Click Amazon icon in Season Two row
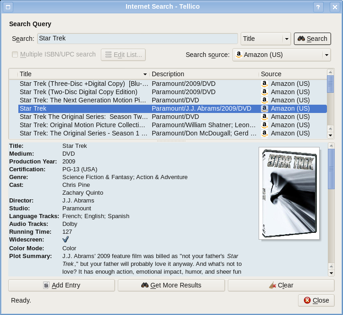The image size is (343, 315). tap(265, 117)
